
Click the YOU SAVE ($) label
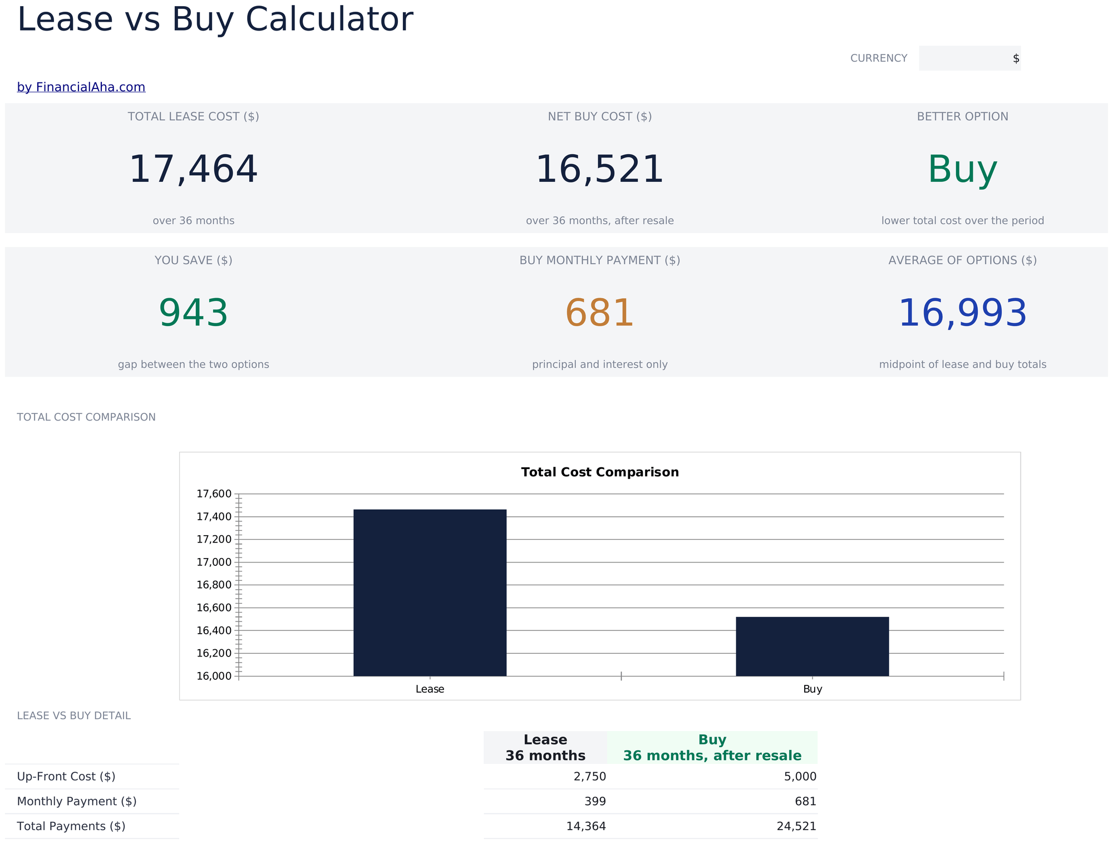(194, 260)
